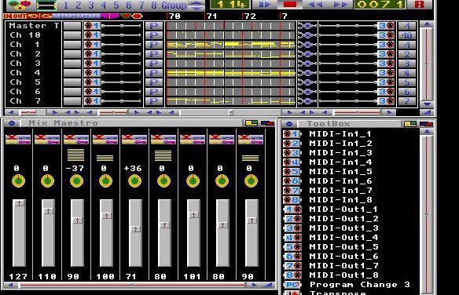459x295 pixels.
Task: Pick the MIDI-In1_5 tool icon in ToolBox
Action: [292, 172]
